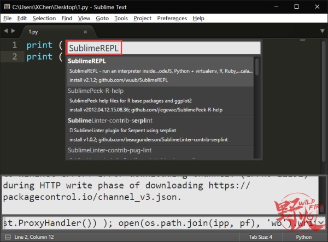Open the Preferences menu

coord(172,19)
